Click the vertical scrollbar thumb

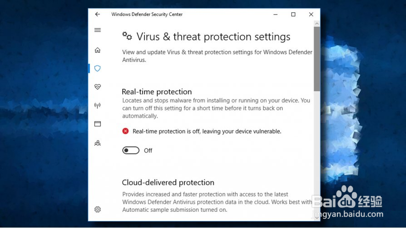coord(317,59)
